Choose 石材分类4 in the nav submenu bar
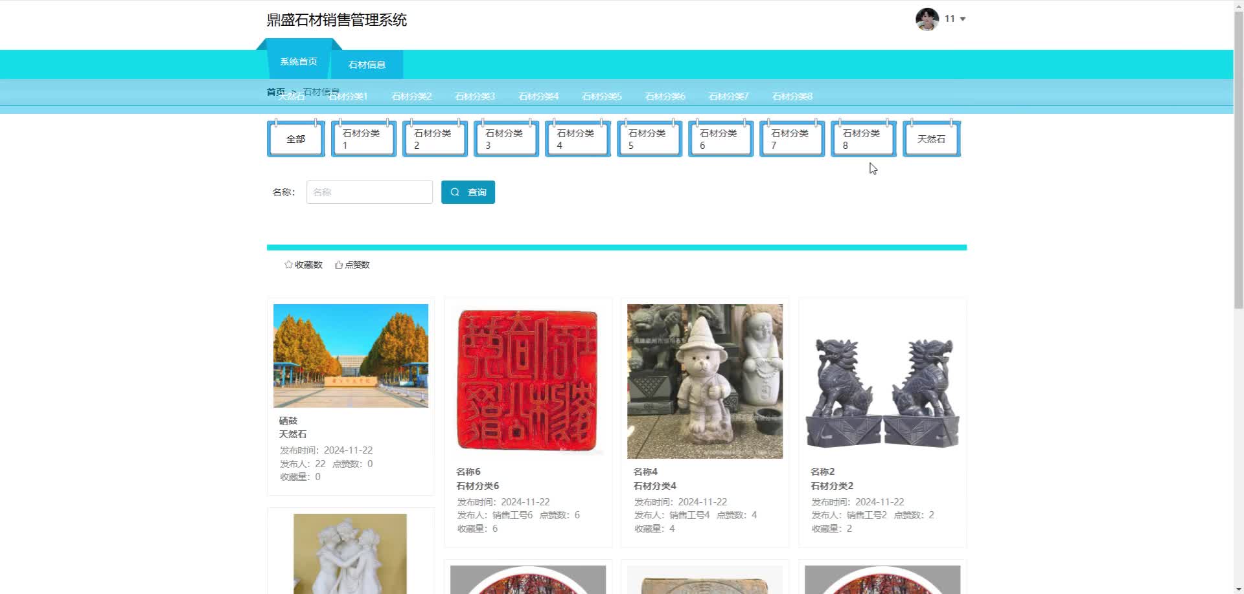The image size is (1244, 594). 538,96
